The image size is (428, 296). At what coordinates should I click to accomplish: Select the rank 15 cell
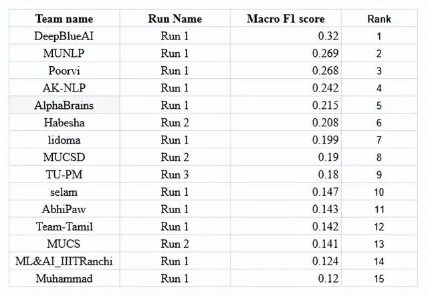[x=379, y=278]
